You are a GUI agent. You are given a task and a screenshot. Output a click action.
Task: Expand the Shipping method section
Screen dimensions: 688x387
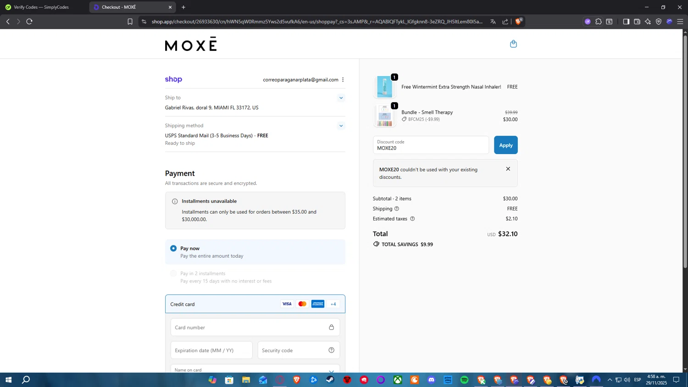(x=341, y=126)
